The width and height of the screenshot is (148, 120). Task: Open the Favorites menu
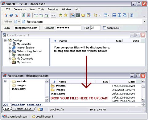tap(53, 9)
